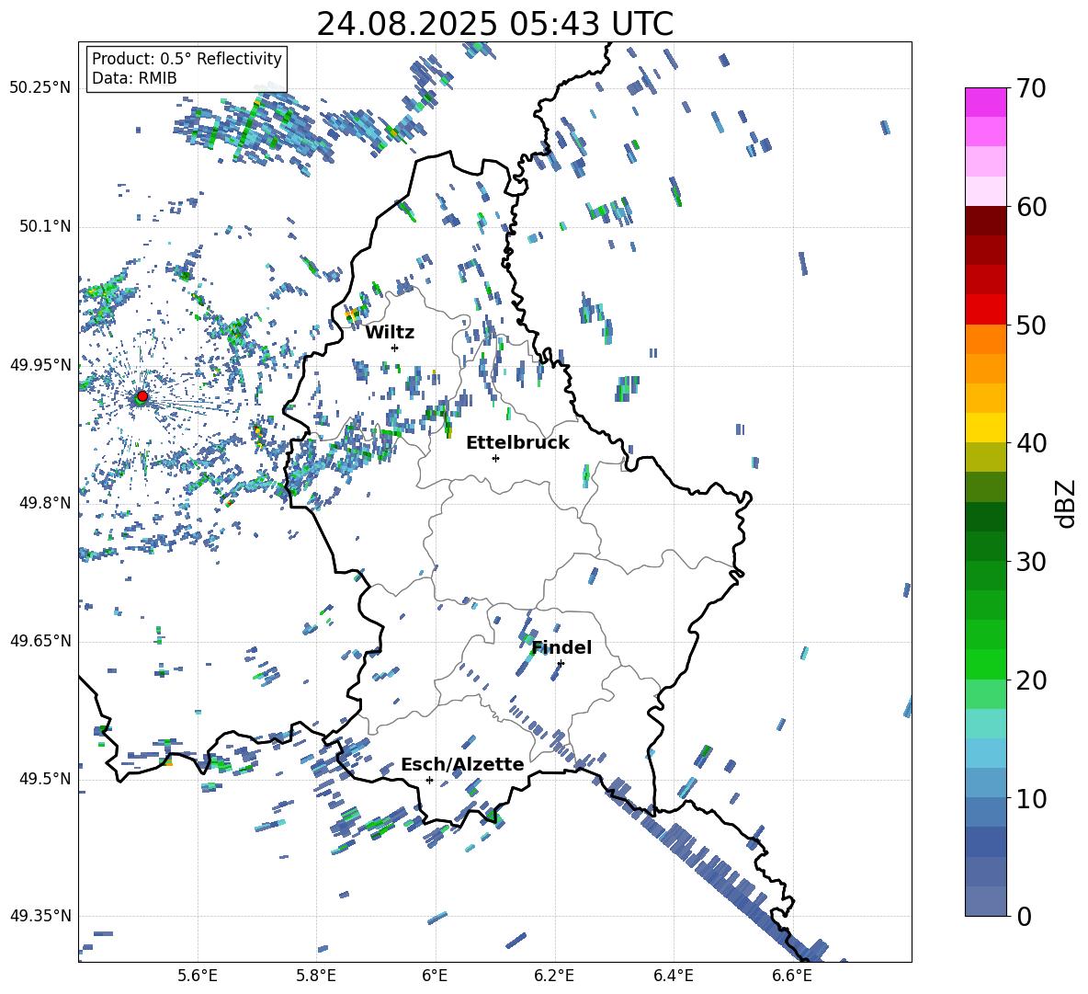This screenshot has width=1088, height=994.
Task: Click the Esch/Alzette station cross marker
Action: pos(429,780)
